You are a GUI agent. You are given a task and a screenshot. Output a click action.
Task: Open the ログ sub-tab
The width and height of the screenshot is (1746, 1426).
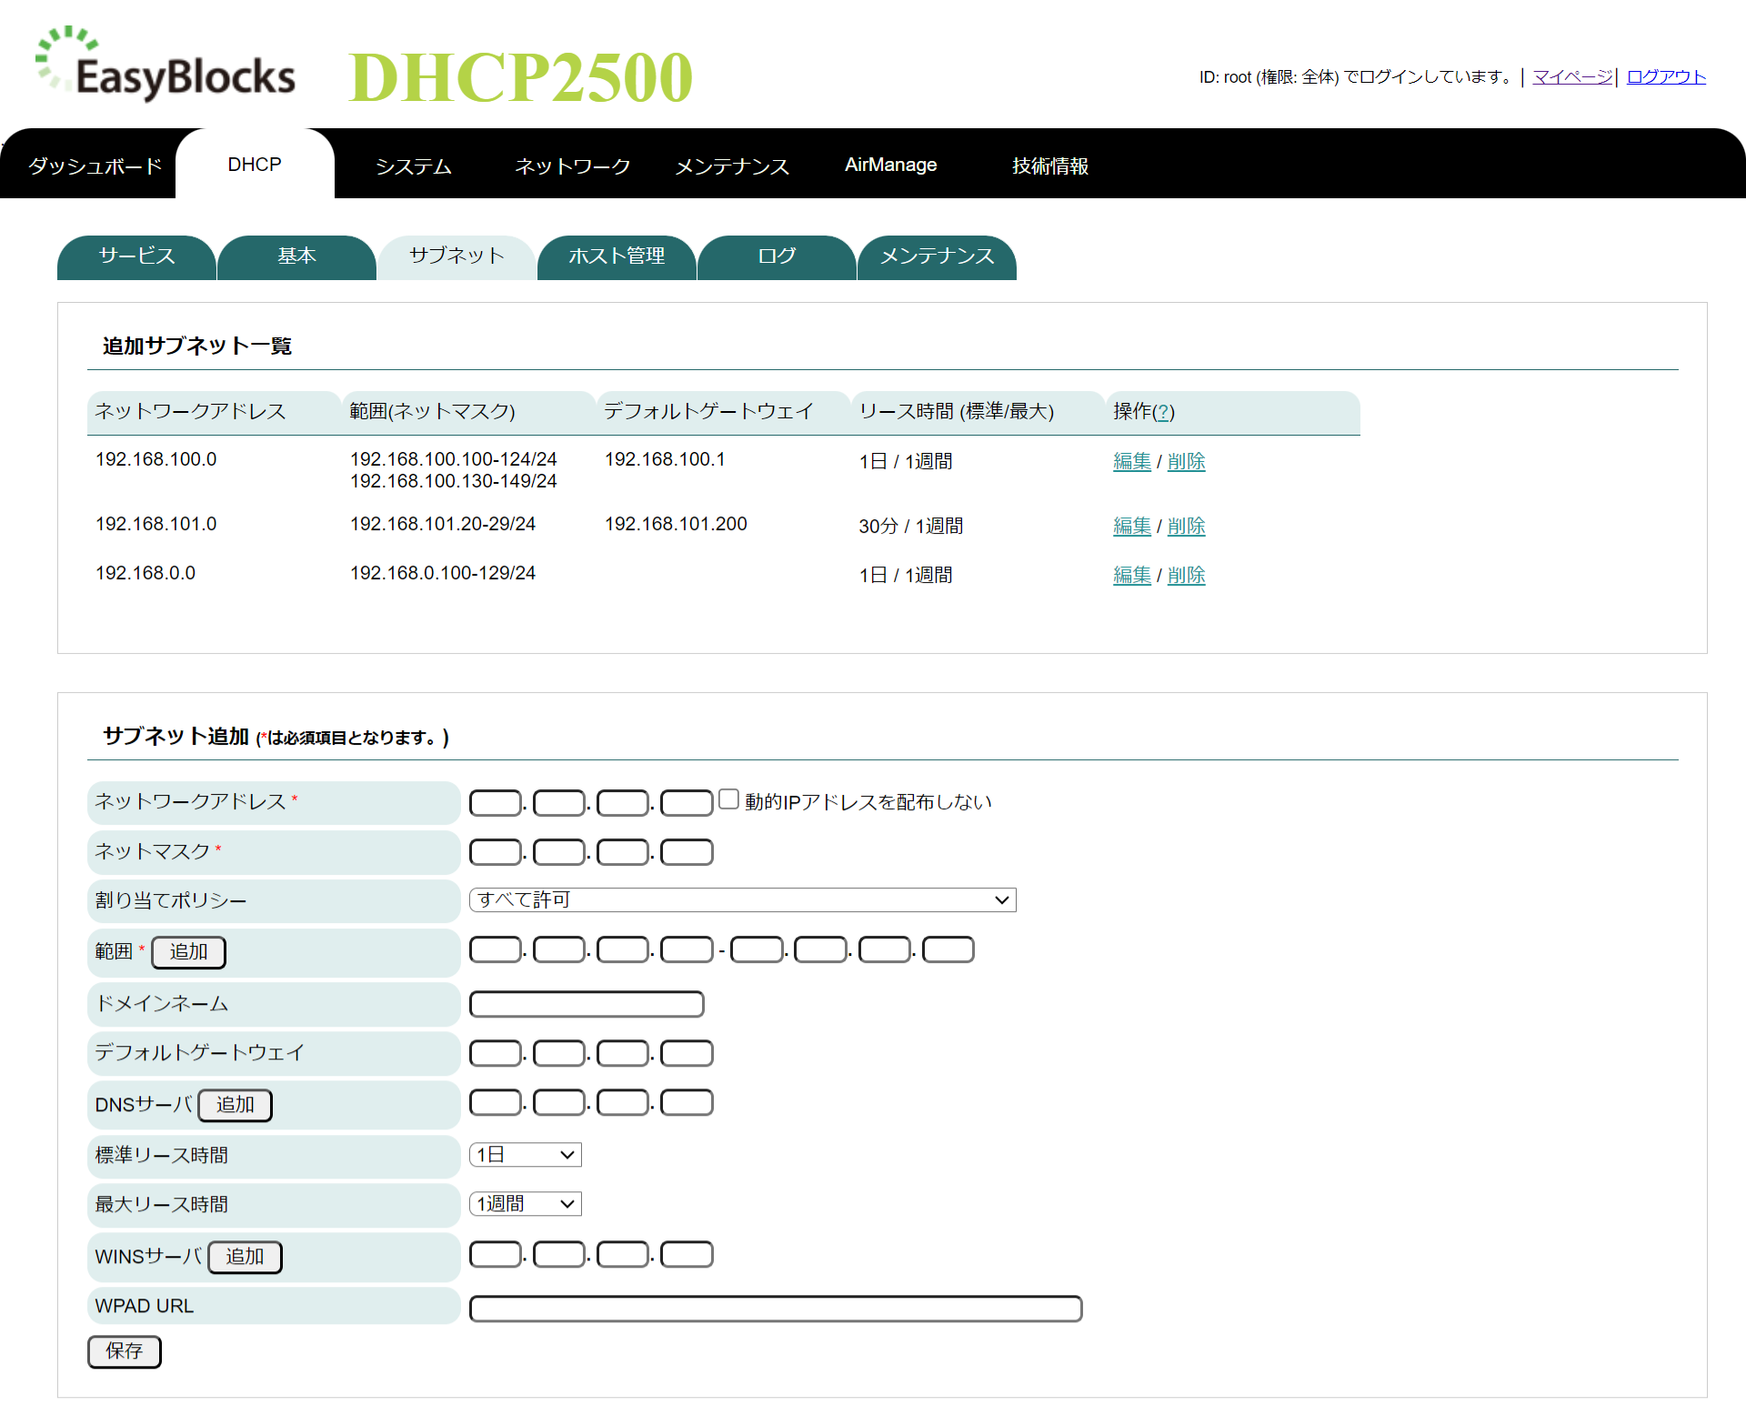click(x=777, y=256)
